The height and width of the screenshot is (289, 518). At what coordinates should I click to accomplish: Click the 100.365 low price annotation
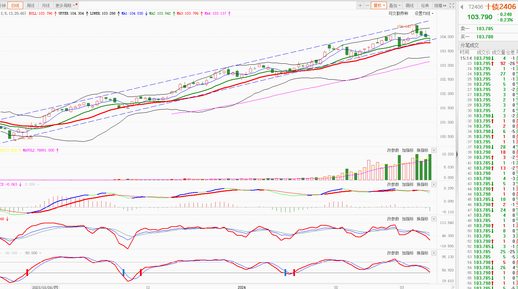click(x=26, y=138)
